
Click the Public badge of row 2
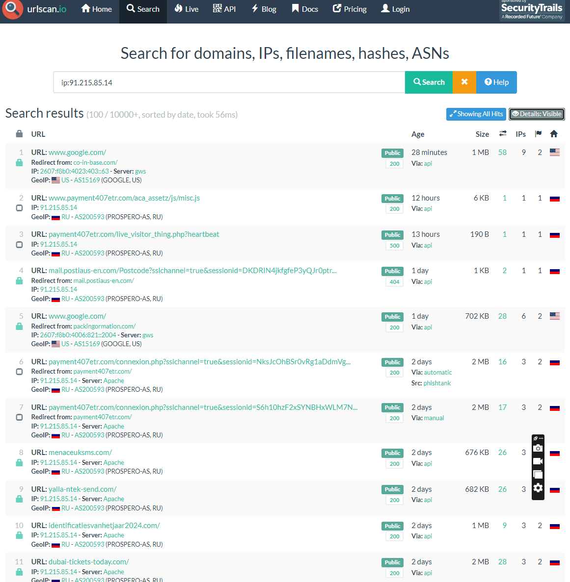392,199
